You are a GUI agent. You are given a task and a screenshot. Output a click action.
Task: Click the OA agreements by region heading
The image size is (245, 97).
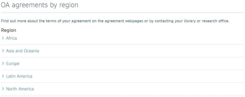[x=40, y=5]
